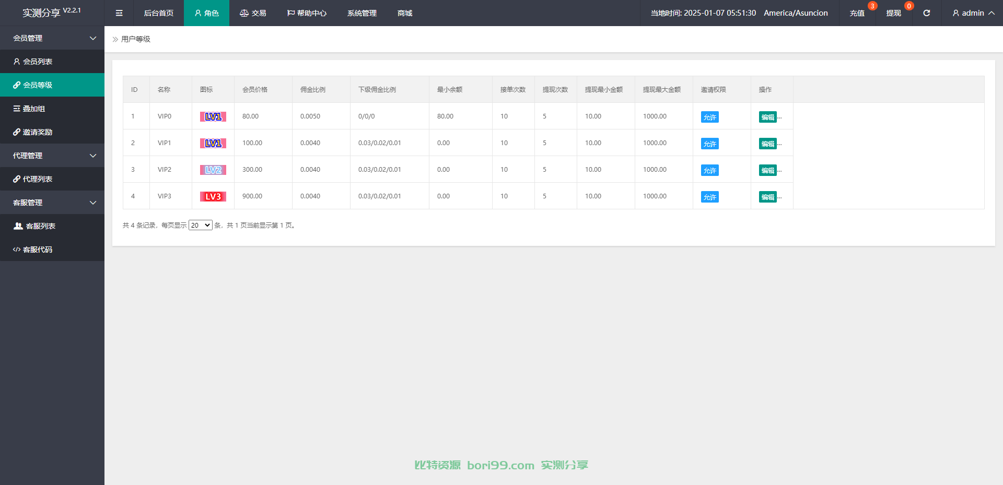Click the LV3 icon in VIP3 row
The width and height of the screenshot is (1003, 485).
[x=213, y=196]
